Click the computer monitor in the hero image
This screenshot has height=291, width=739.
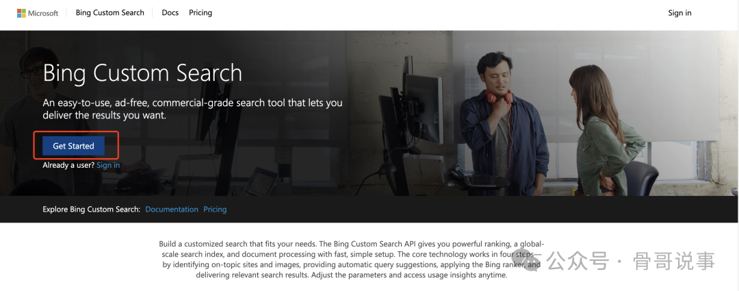422,108
